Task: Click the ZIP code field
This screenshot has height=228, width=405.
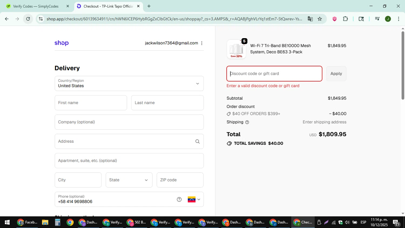Action: coord(180,180)
